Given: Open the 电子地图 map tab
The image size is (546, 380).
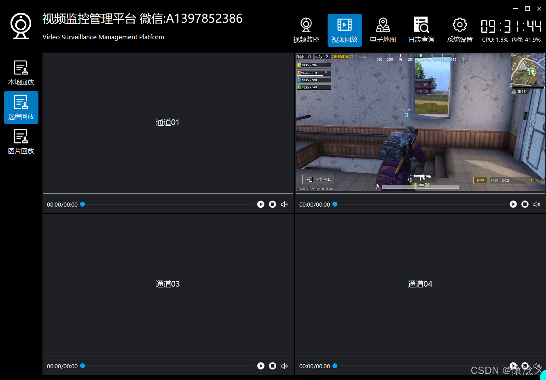Looking at the screenshot, I should [383, 30].
